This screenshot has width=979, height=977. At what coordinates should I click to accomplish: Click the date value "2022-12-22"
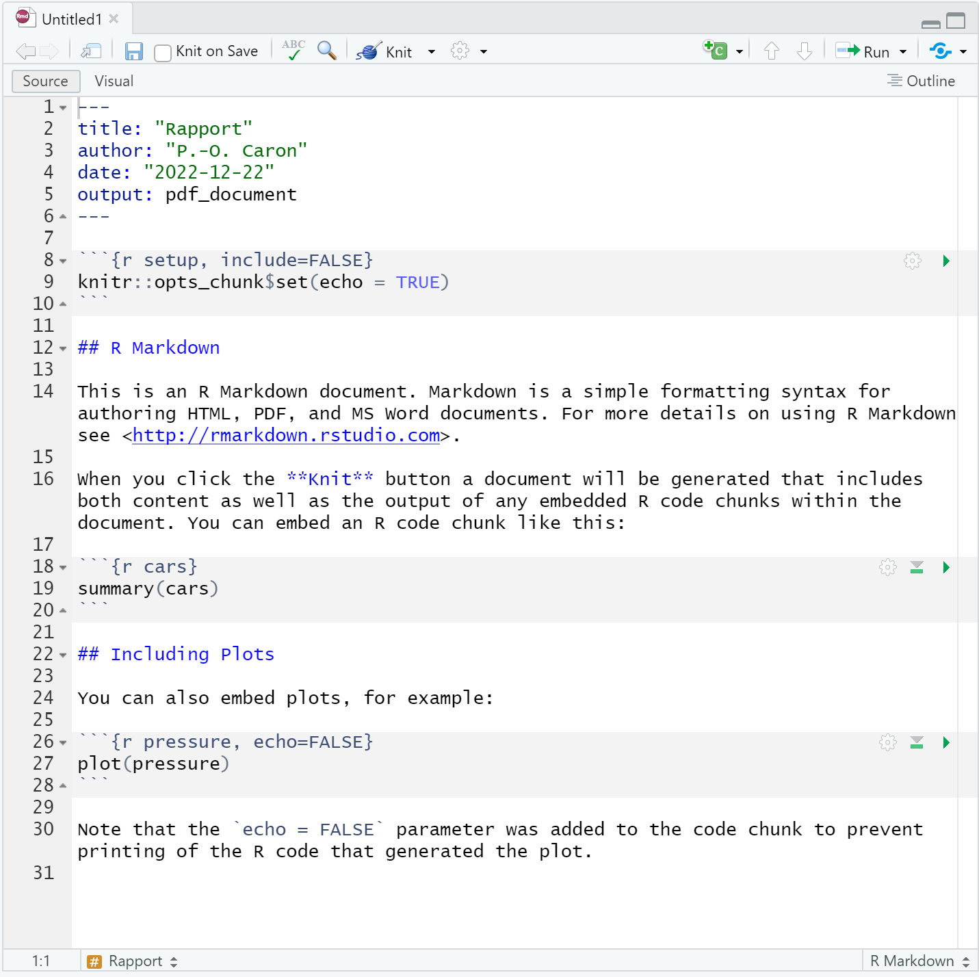coord(209,172)
